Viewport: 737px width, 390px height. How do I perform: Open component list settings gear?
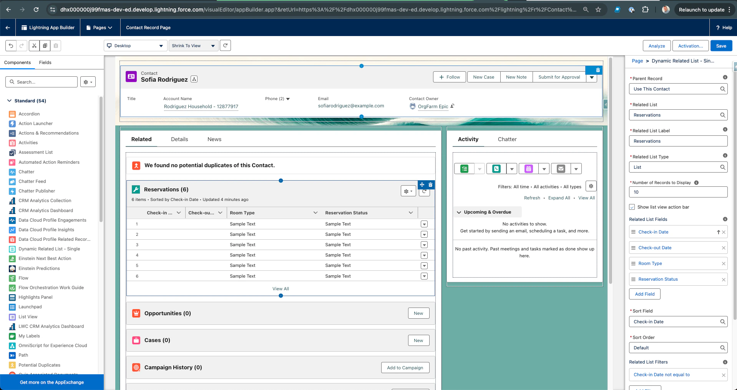click(x=88, y=82)
